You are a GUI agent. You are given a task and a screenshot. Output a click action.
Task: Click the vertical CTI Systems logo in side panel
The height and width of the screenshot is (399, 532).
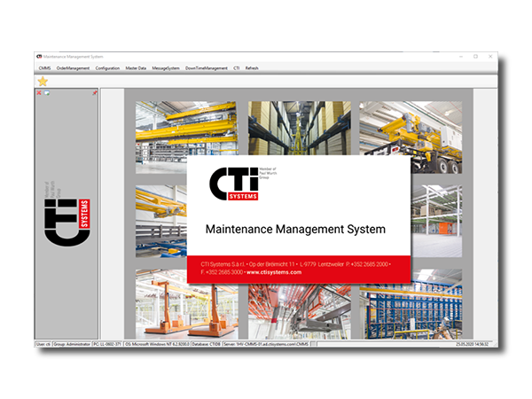coord(67,214)
